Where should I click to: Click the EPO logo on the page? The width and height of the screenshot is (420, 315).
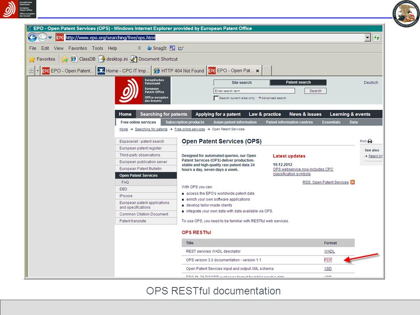pyautogui.click(x=143, y=90)
